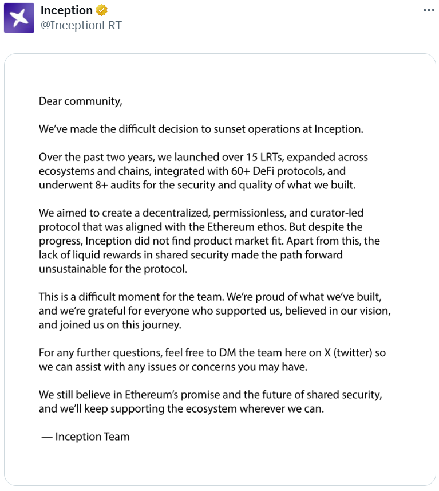Screen dimensions: 439x491
Task: Click the line about DMing the team on X
Action: (x=212, y=352)
